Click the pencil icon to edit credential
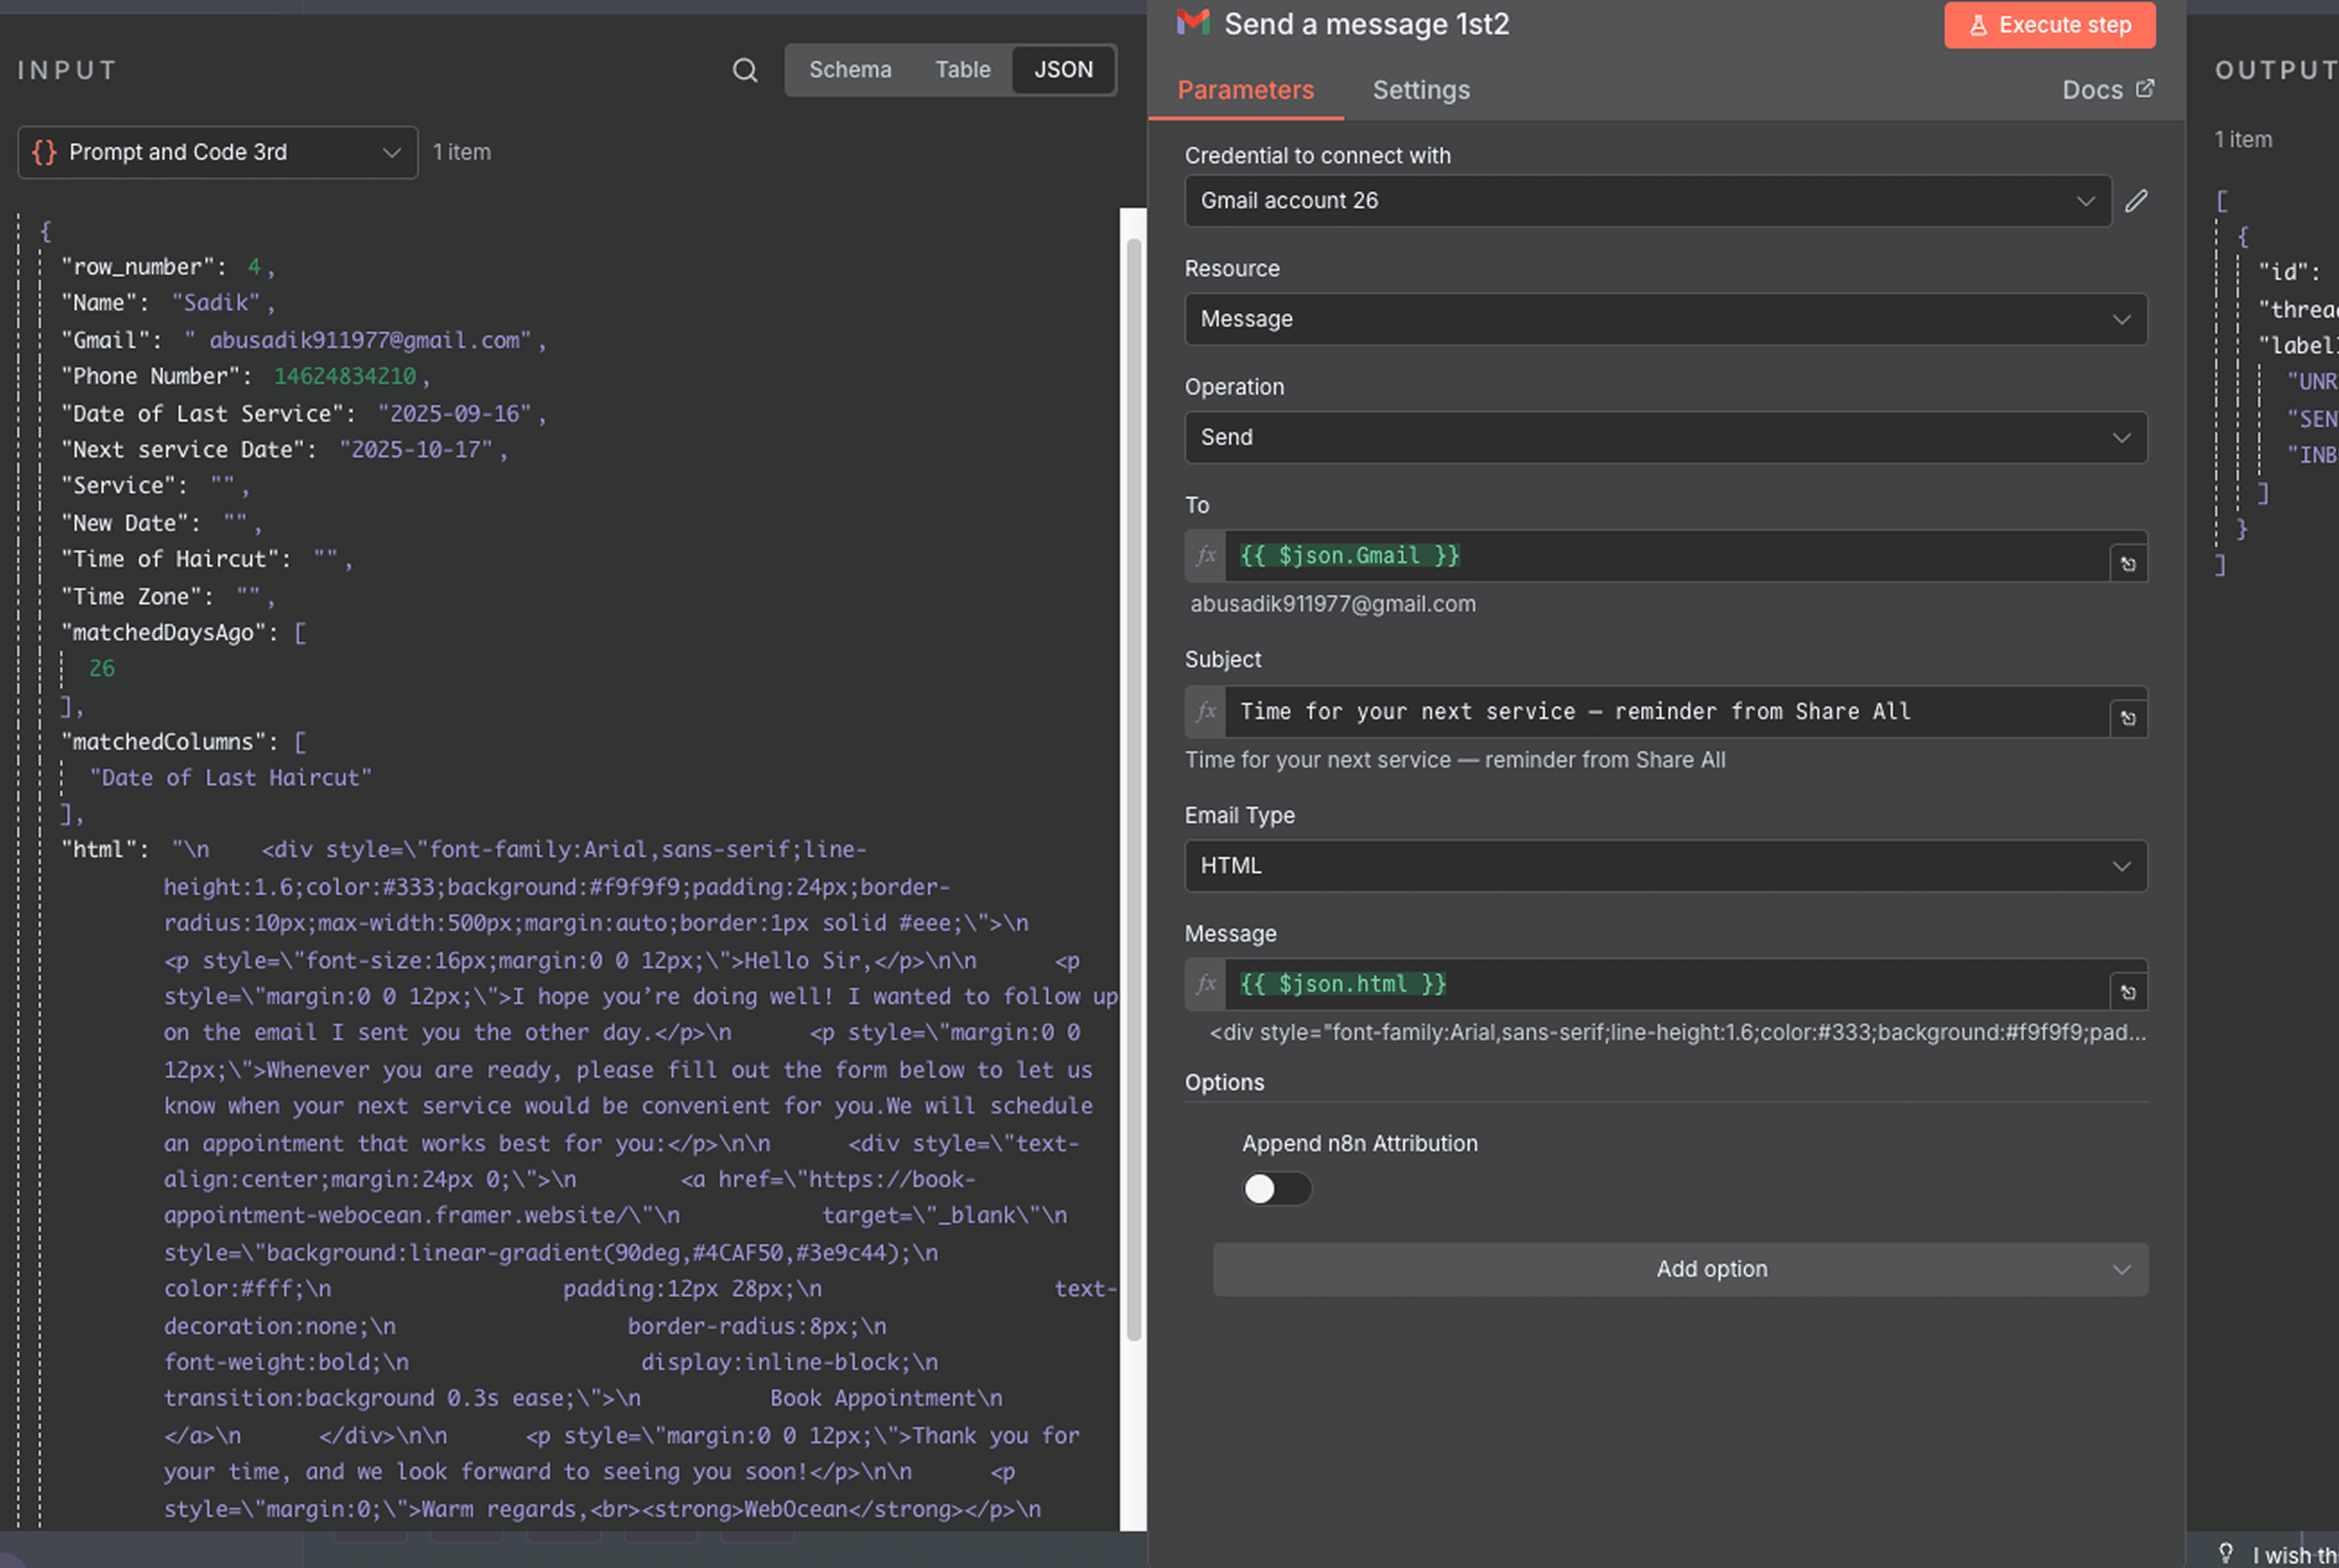Image resolution: width=2339 pixels, height=1568 pixels. pyautogui.click(x=2136, y=201)
